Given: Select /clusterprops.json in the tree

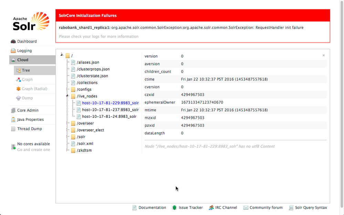Looking at the screenshot, I should tap(93, 69).
